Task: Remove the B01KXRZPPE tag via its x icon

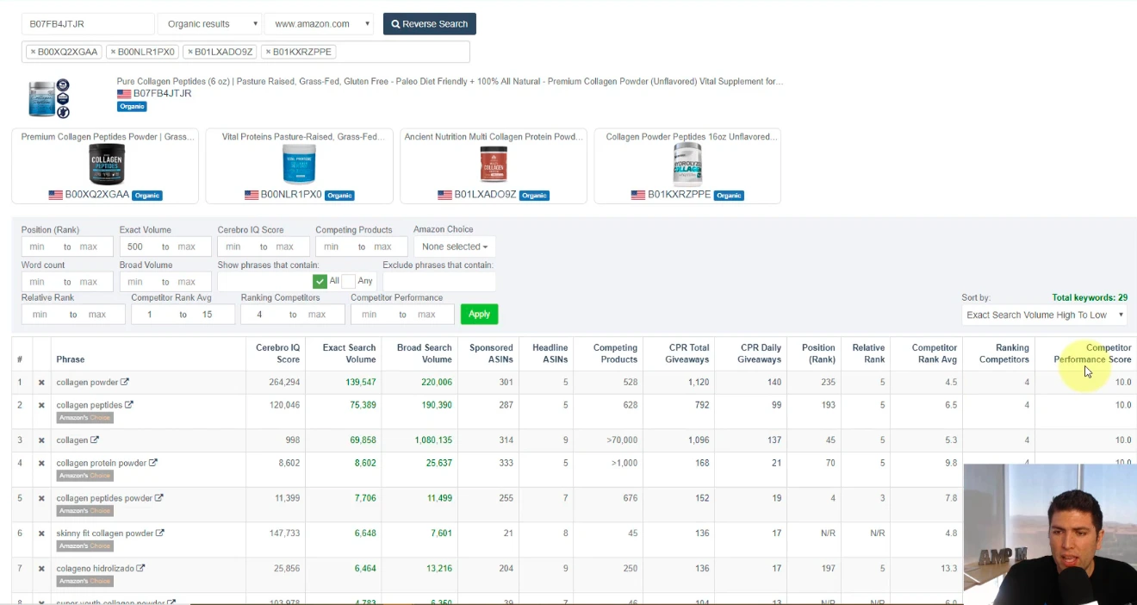Action: [267, 52]
